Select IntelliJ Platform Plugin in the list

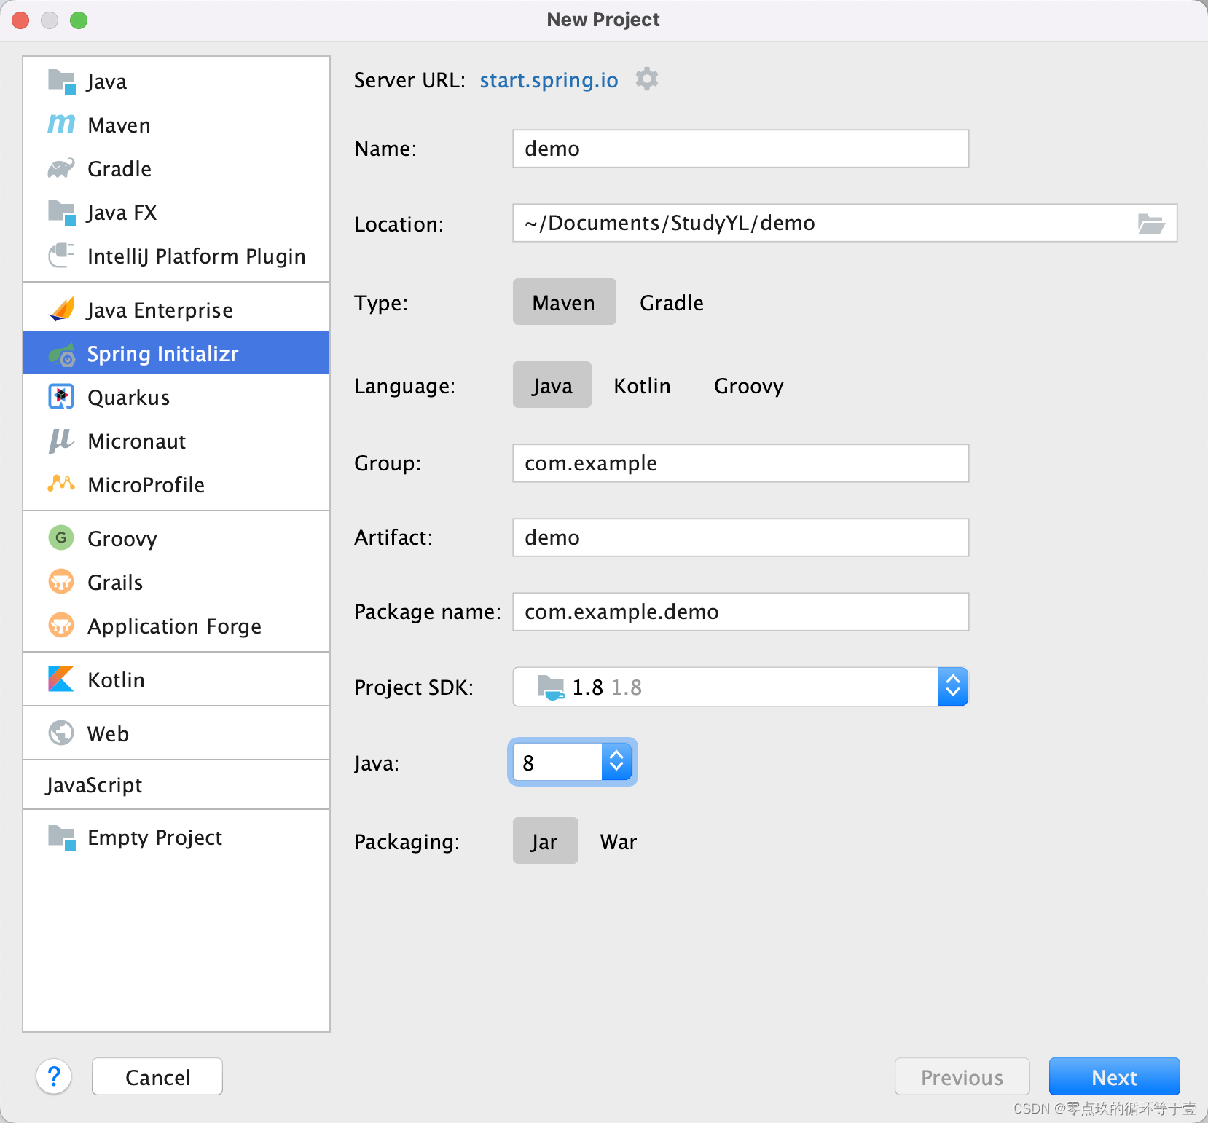coord(176,256)
